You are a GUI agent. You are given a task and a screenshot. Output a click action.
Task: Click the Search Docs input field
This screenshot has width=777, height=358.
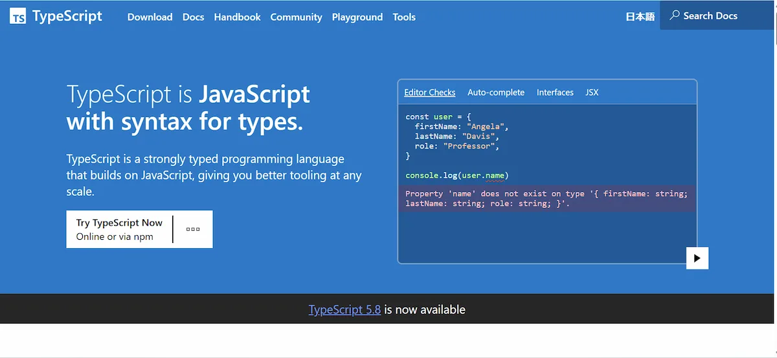tap(718, 16)
